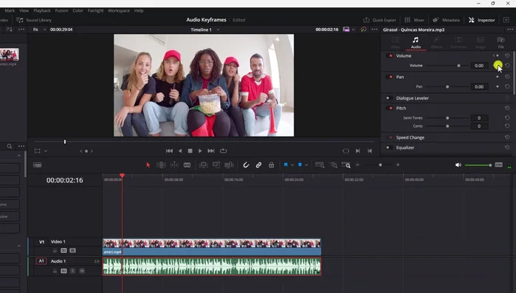Mute Audio 1 with the M button
516x293 pixels.
coord(82,271)
